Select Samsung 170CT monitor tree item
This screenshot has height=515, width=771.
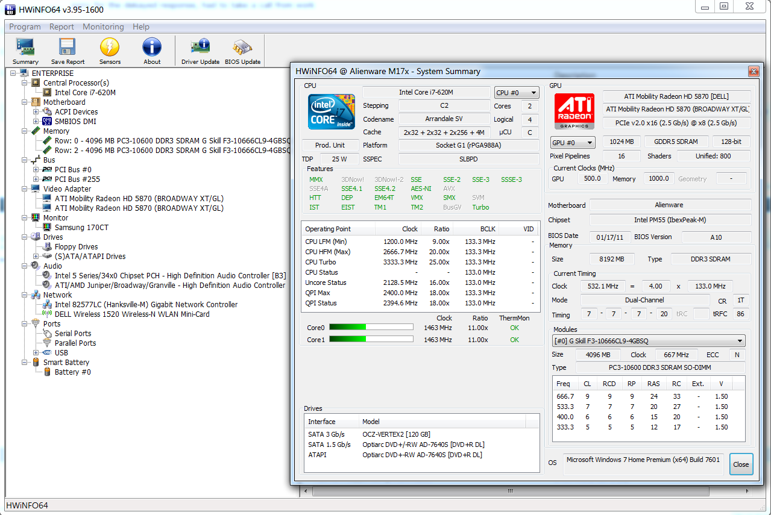pos(81,227)
